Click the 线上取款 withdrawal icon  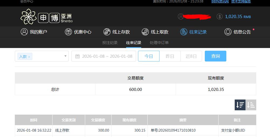(x=145, y=32)
